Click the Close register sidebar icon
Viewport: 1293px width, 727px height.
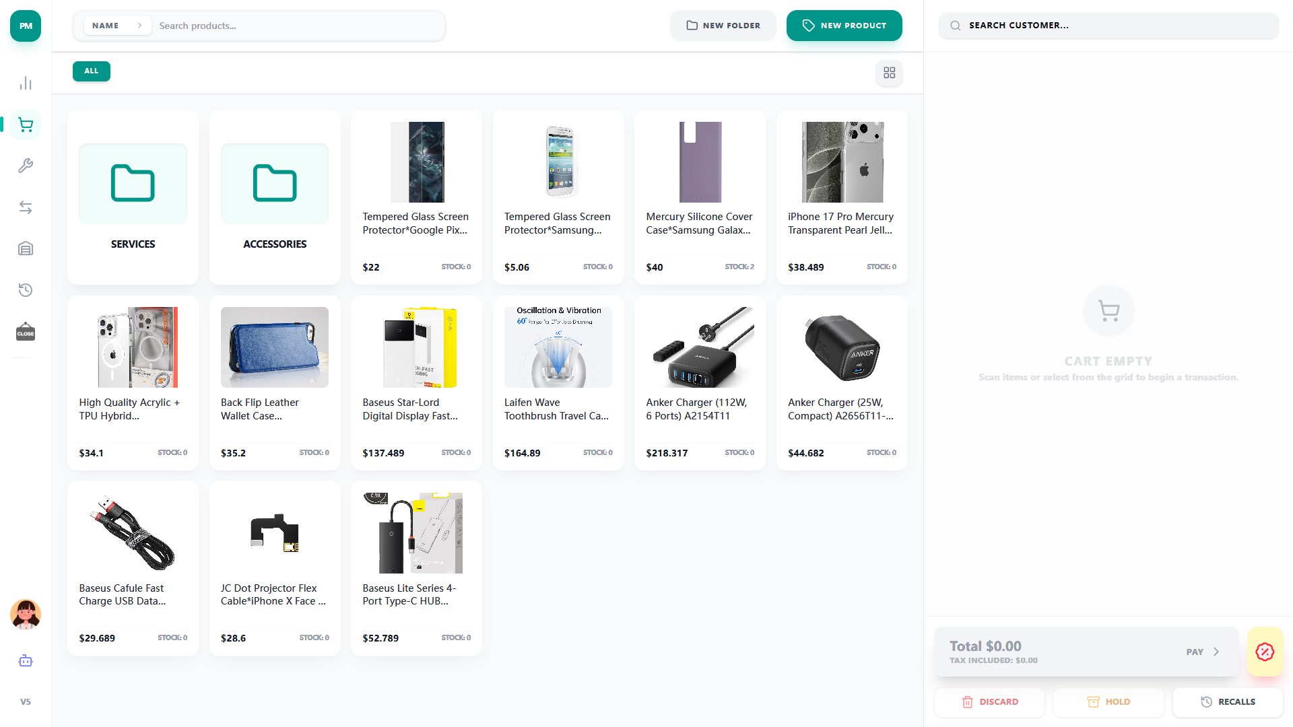26,332
